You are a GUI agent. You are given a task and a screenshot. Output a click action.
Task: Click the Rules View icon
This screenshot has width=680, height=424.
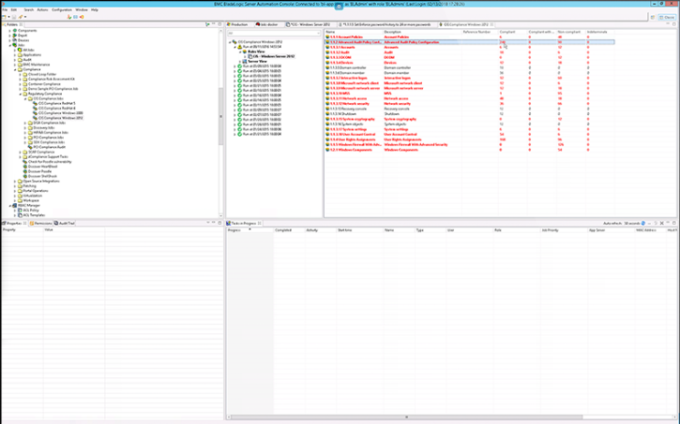pyautogui.click(x=245, y=51)
